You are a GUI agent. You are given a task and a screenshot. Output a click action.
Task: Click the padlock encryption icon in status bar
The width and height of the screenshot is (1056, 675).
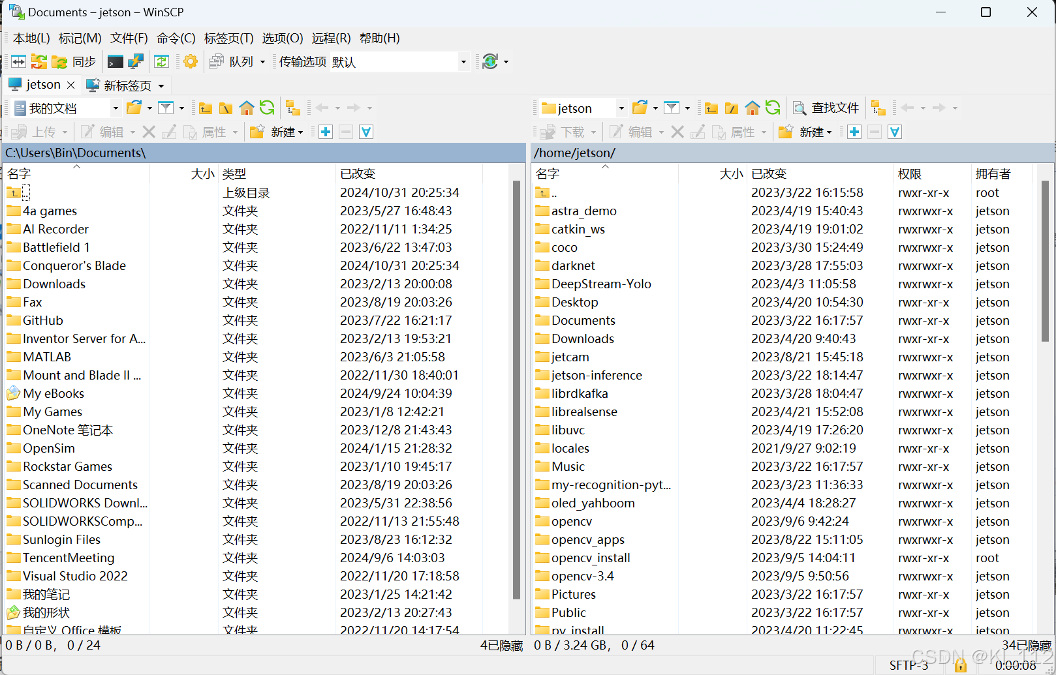click(960, 665)
